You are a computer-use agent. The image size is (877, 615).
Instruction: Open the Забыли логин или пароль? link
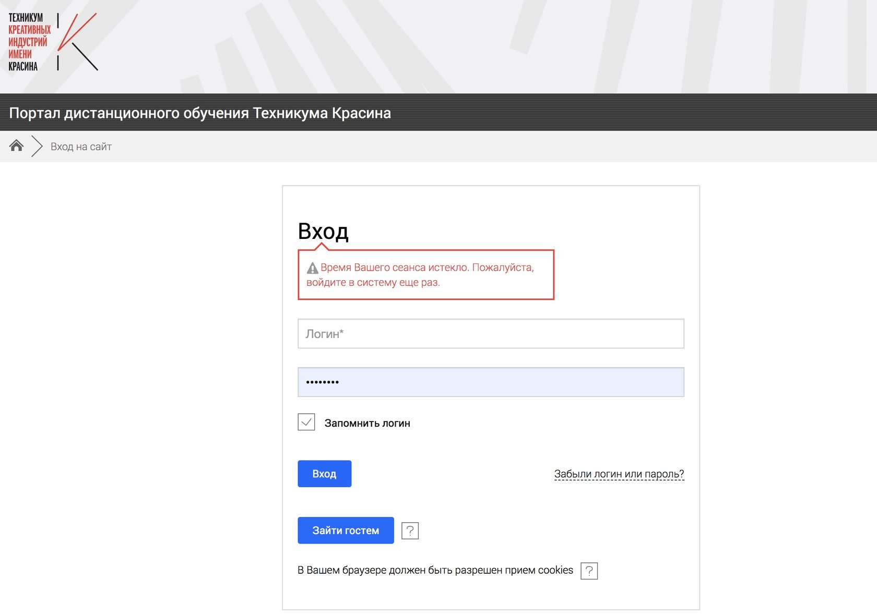pos(619,474)
